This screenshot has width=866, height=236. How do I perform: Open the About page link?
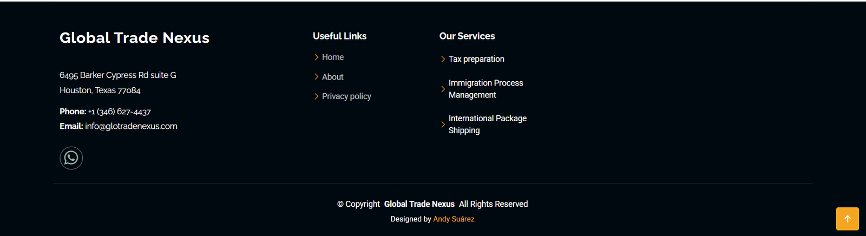click(333, 77)
